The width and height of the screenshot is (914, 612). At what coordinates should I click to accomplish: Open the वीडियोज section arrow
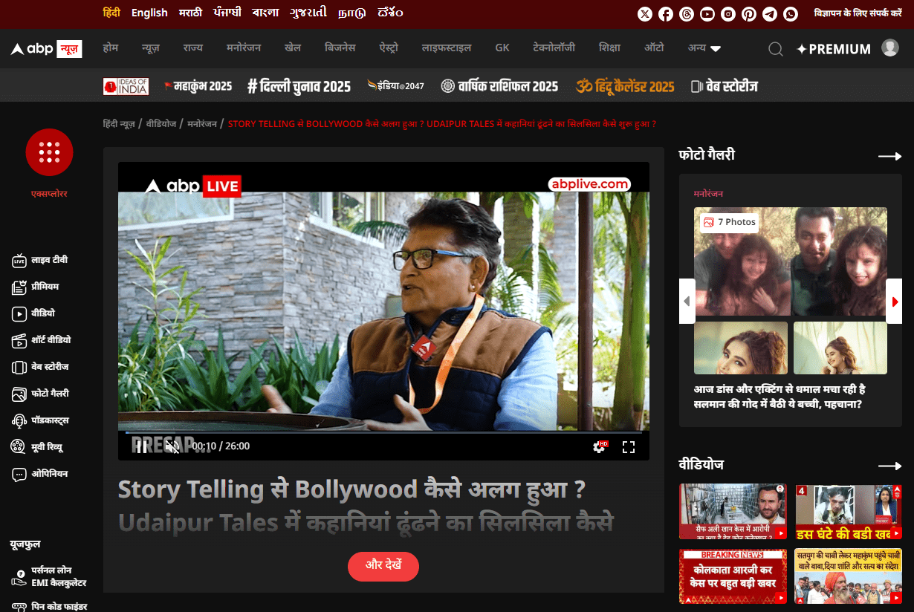coord(890,466)
